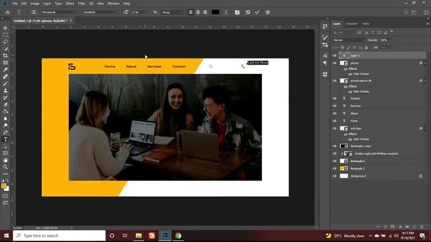Click the Windows taskbar search box

click(59, 236)
